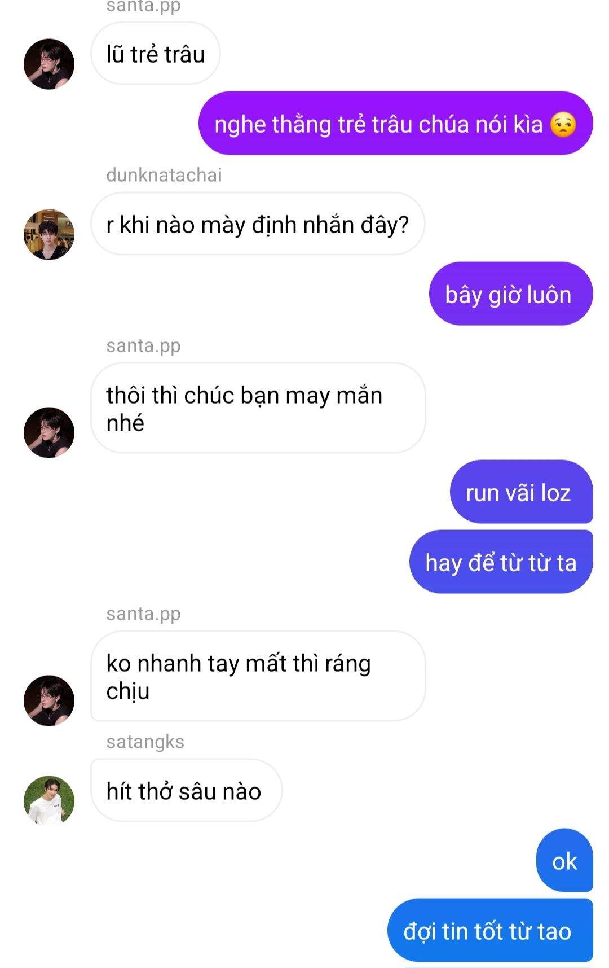This screenshot has width=609, height=968.
Task: Open the dunknatachai username label
Action: click(164, 175)
